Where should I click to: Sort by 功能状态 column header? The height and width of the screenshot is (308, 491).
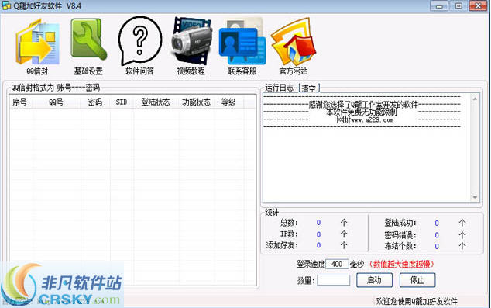[x=197, y=102]
